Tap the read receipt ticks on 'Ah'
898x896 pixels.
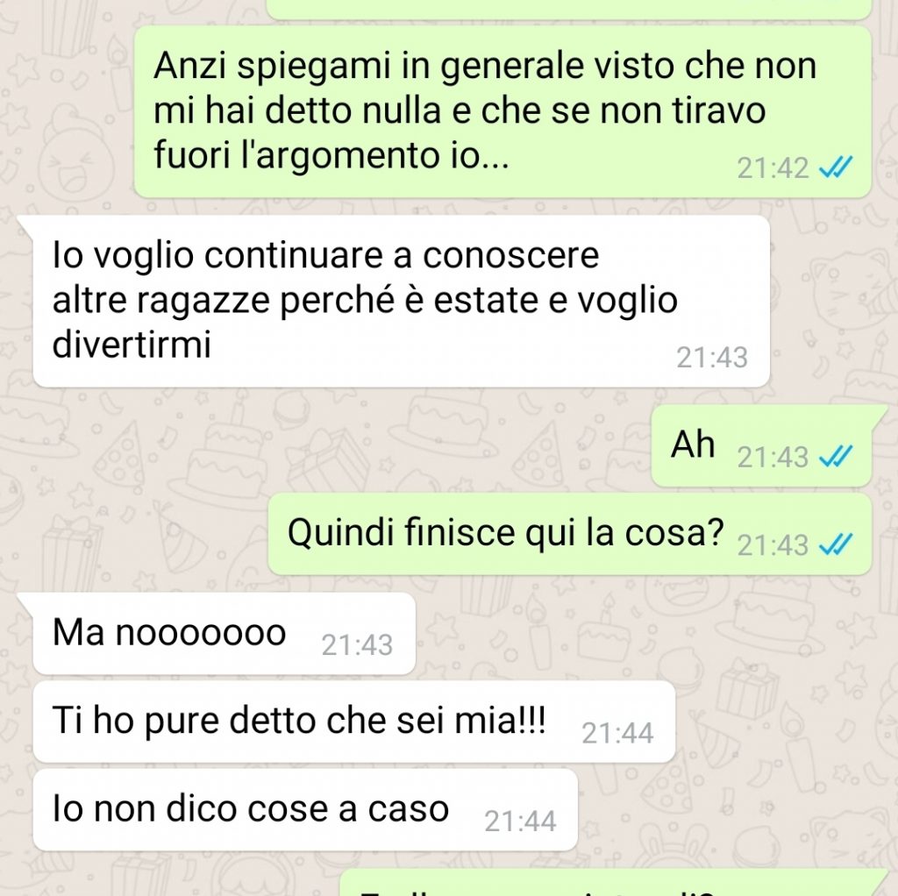836,456
